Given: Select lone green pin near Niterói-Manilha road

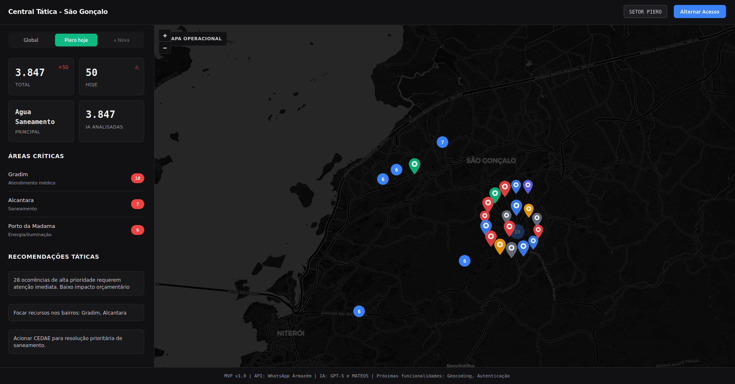Looking at the screenshot, I should [x=415, y=165].
